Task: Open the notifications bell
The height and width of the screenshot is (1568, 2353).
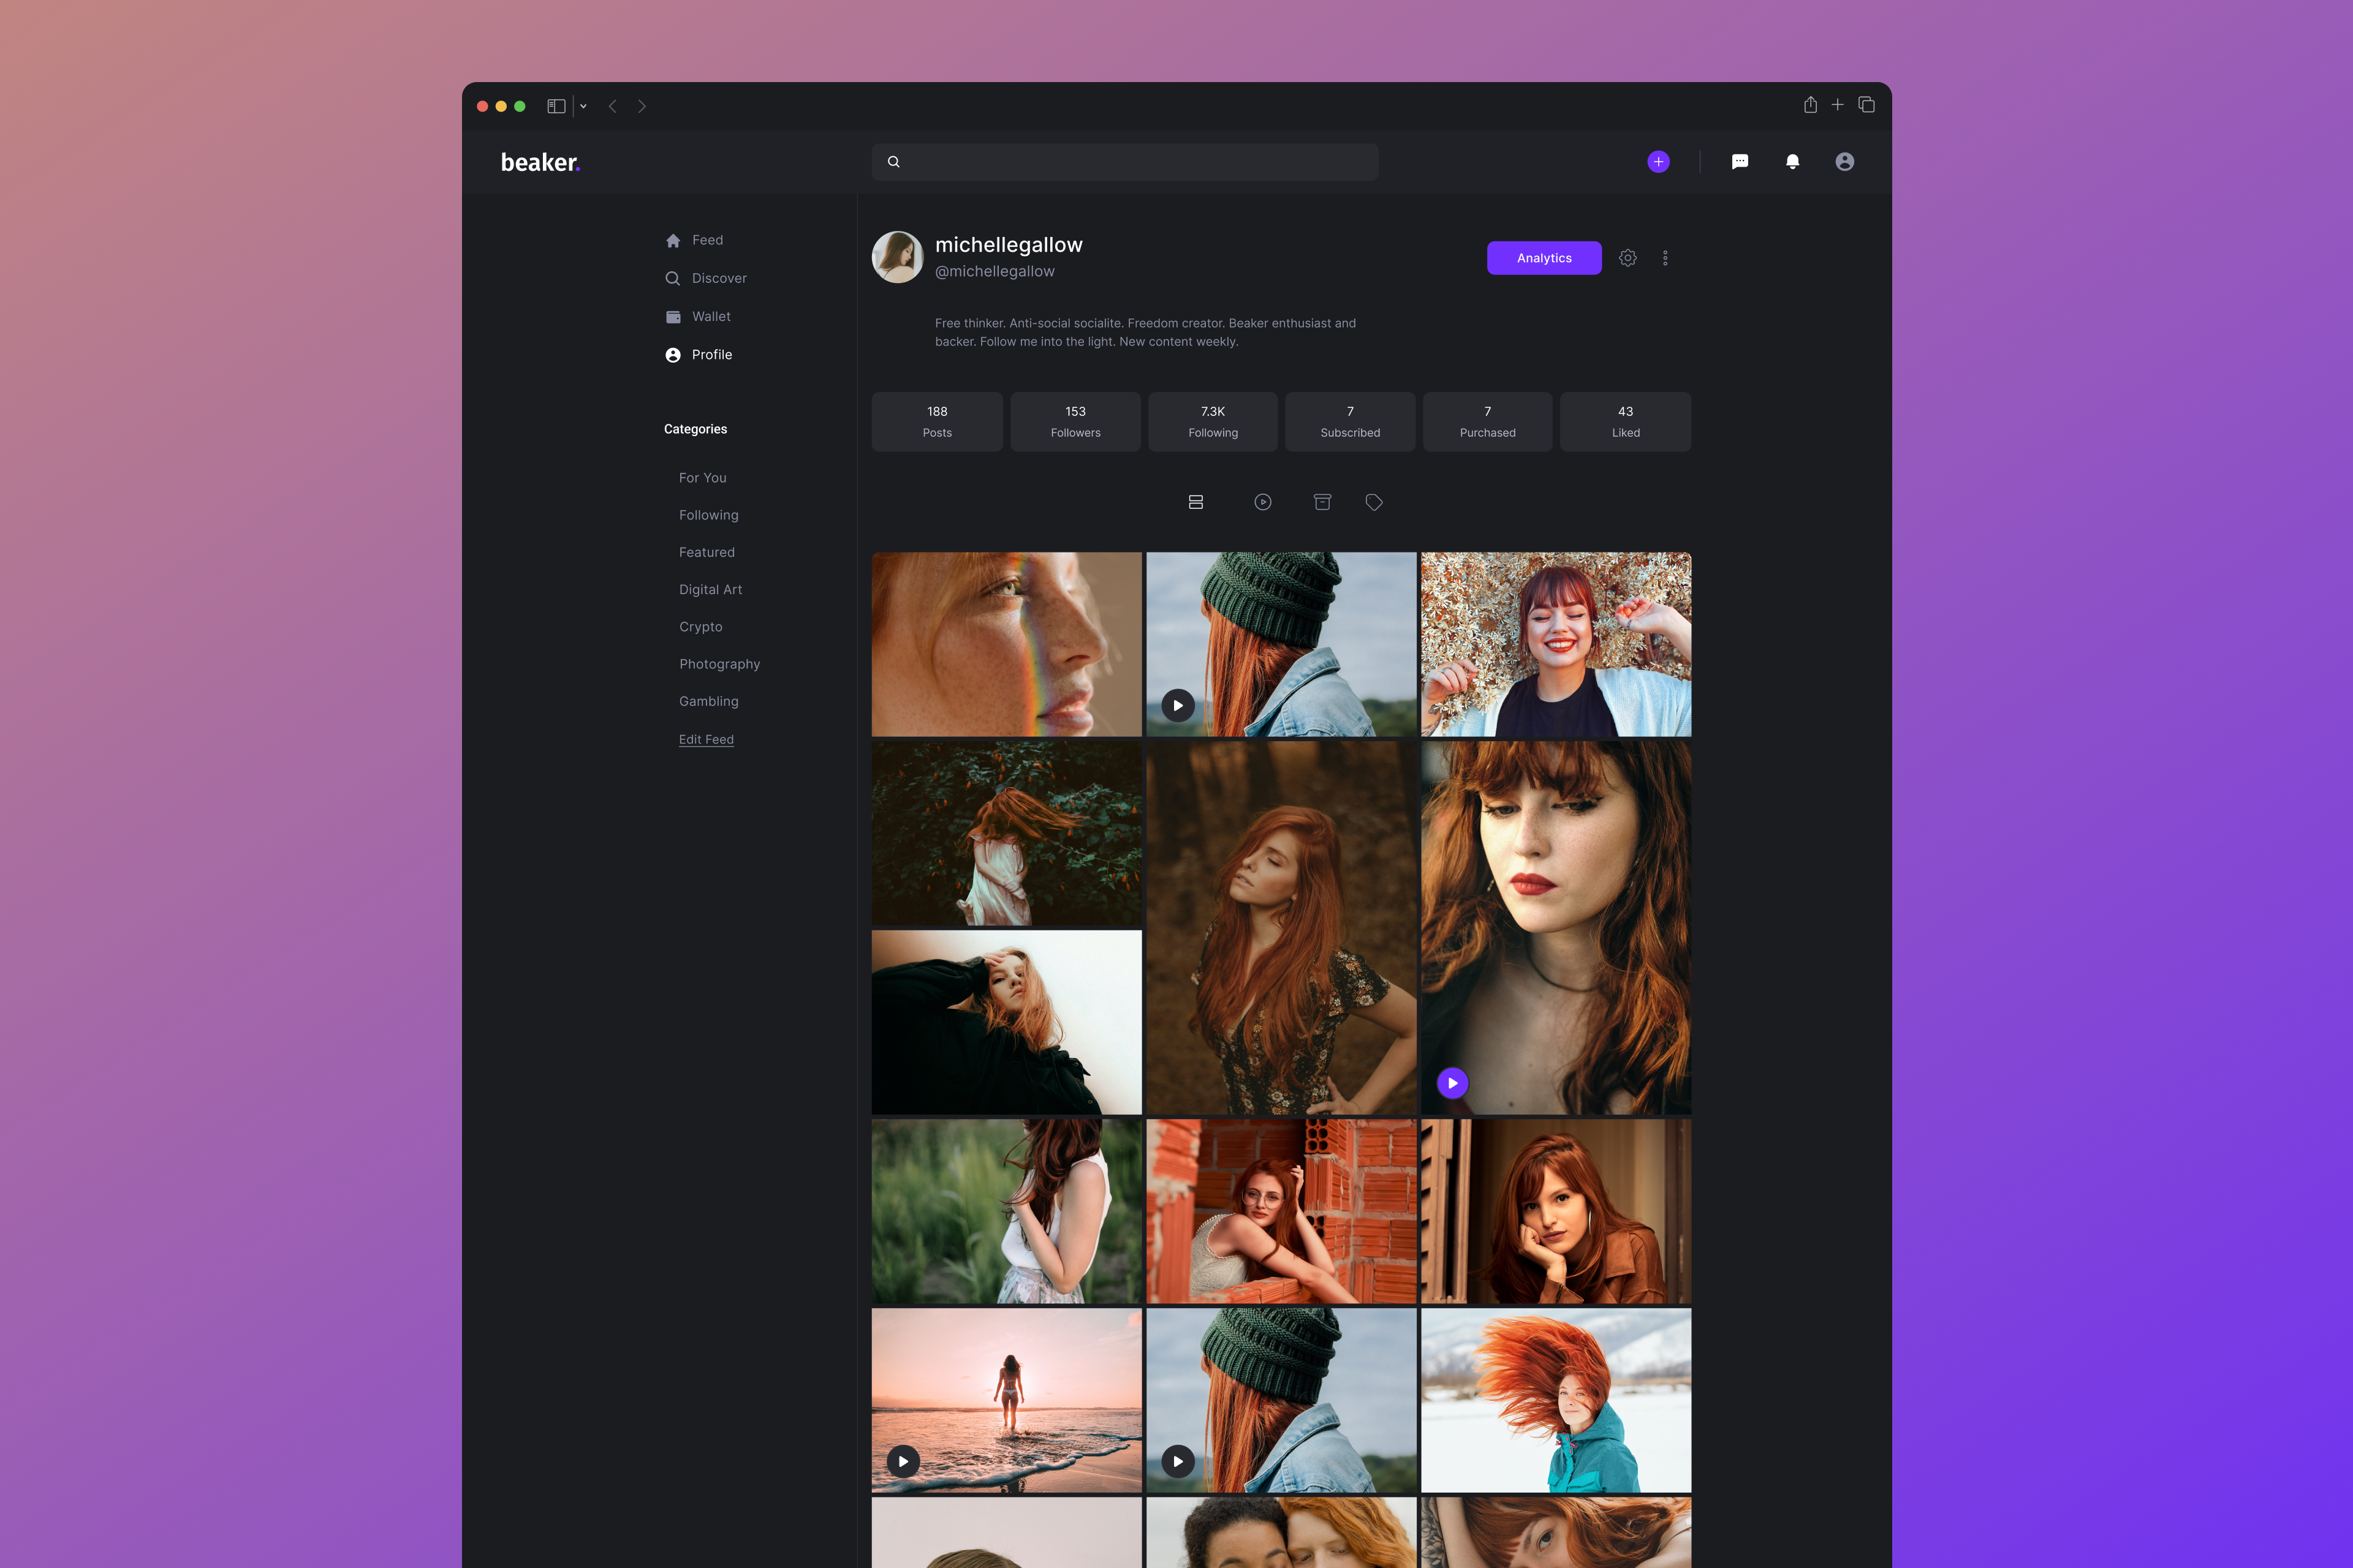Action: (x=1792, y=162)
